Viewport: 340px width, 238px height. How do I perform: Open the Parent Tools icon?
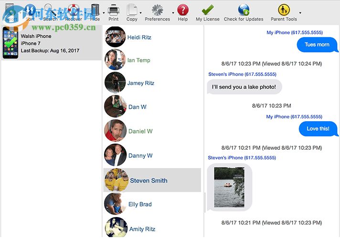[284, 10]
